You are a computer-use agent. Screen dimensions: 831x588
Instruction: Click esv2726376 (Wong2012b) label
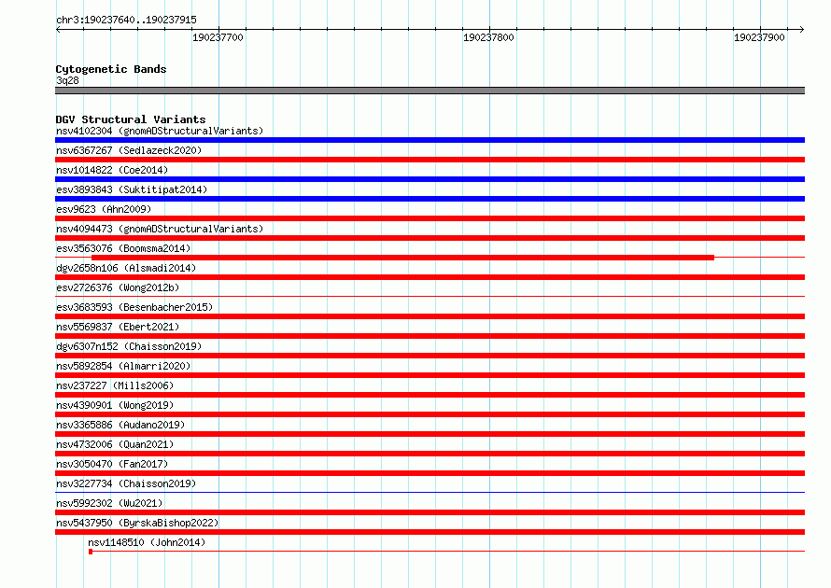[118, 287]
